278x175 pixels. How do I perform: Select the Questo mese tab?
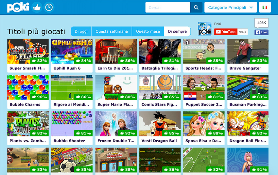[x=148, y=31]
